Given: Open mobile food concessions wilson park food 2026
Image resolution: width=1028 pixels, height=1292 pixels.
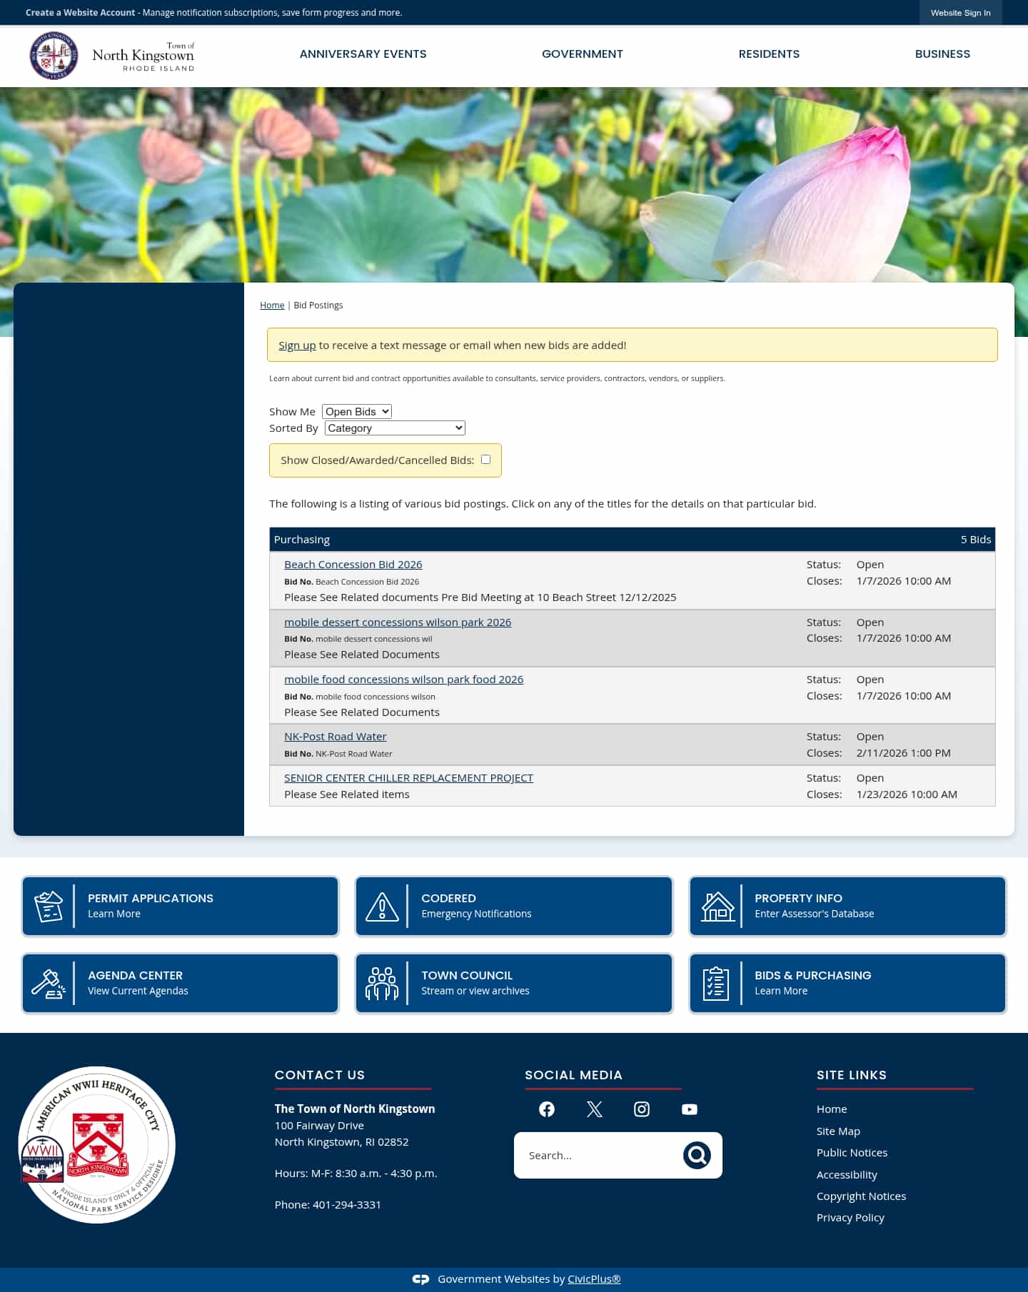Looking at the screenshot, I should point(404,680).
